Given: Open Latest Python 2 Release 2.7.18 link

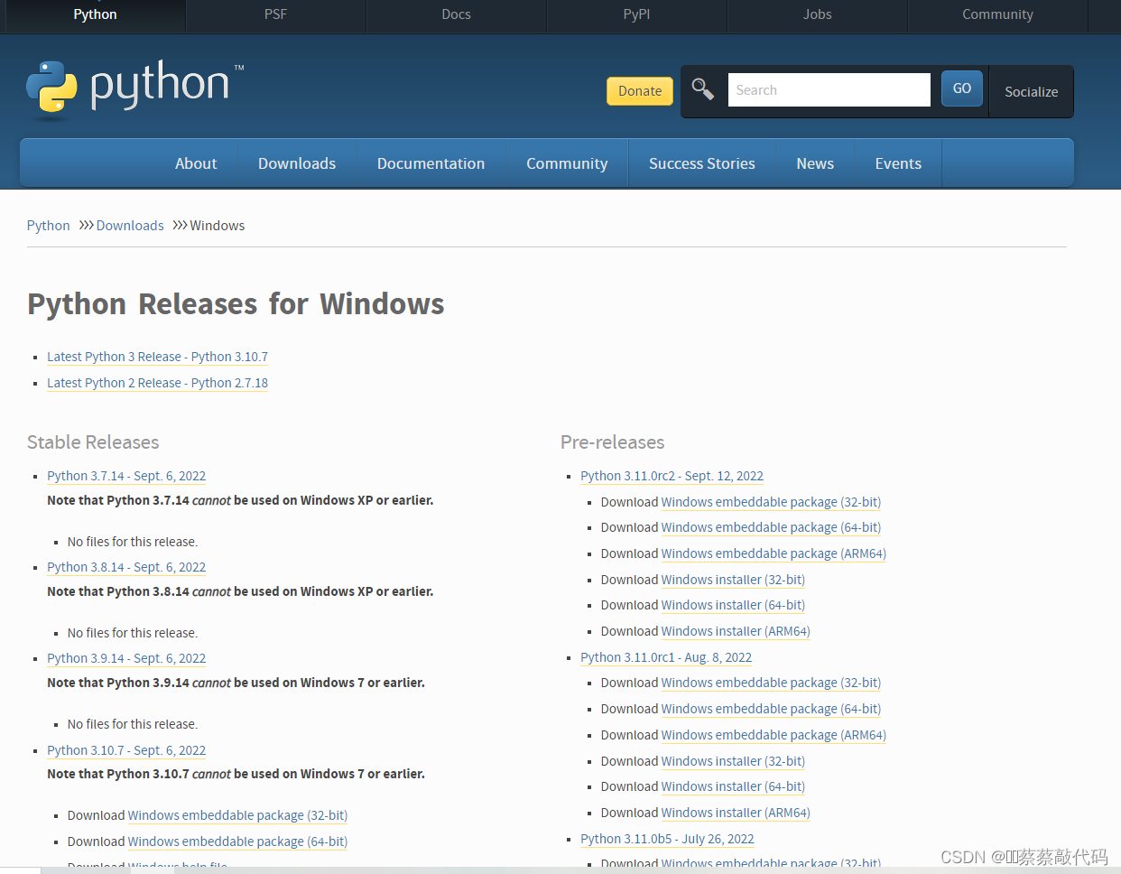Looking at the screenshot, I should click(157, 383).
